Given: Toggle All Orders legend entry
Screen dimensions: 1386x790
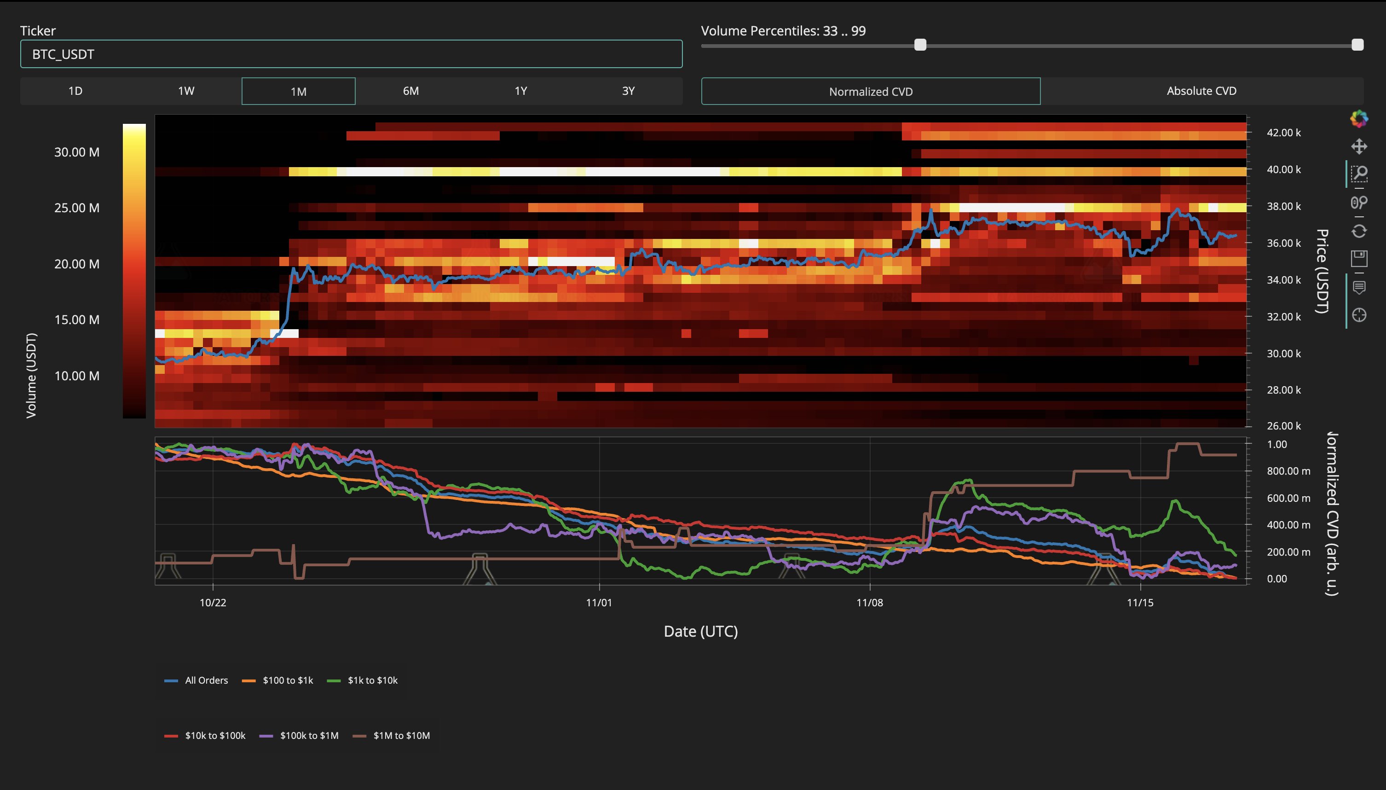Looking at the screenshot, I should 196,680.
